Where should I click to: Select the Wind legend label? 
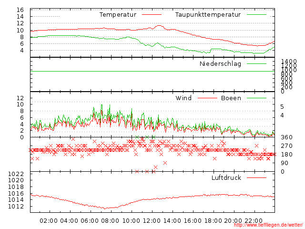[x=183, y=98]
